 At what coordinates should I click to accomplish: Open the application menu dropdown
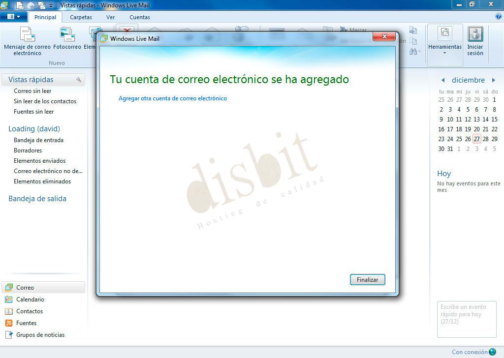tap(14, 17)
